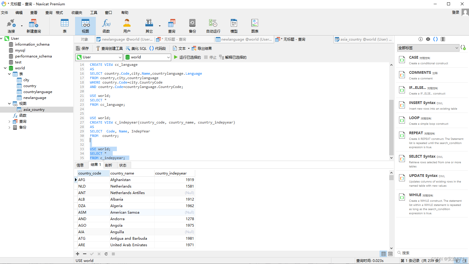Click 登录 login button

click(x=456, y=12)
